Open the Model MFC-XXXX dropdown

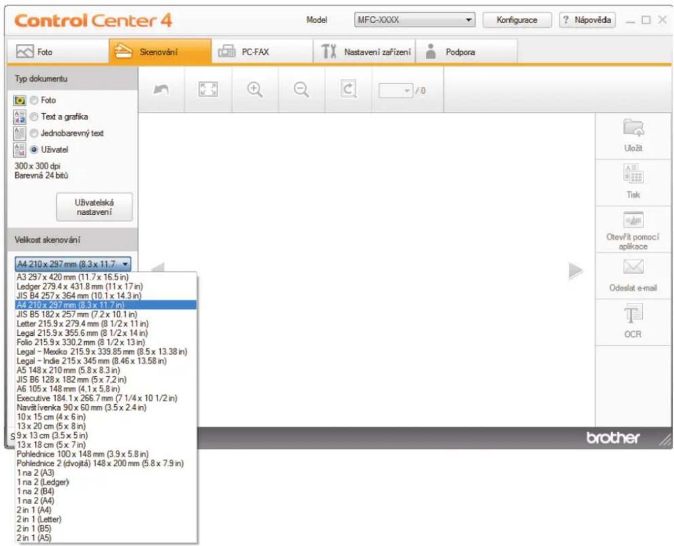pos(414,20)
